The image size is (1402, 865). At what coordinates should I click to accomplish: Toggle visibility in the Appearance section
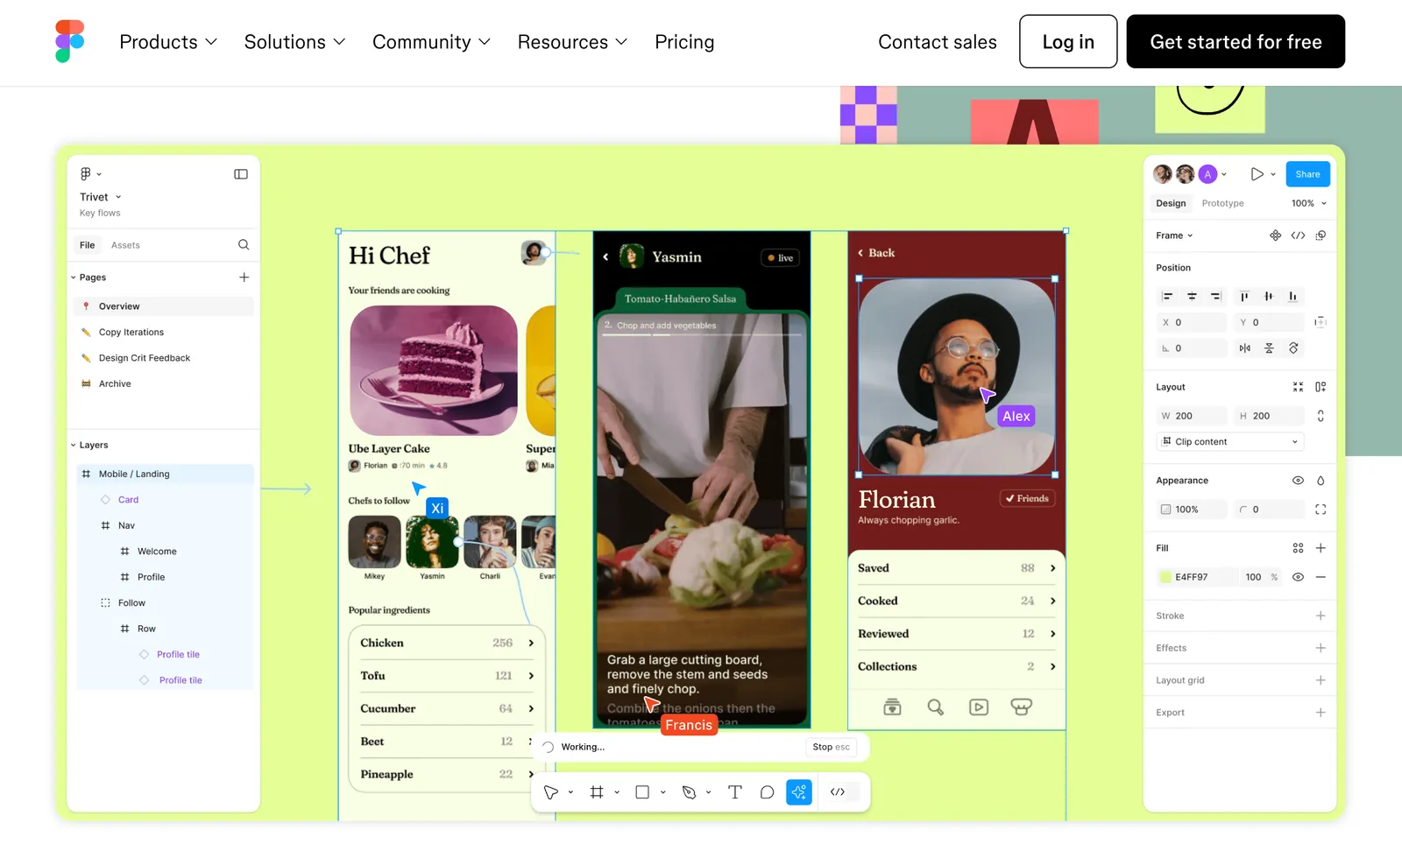(x=1298, y=480)
